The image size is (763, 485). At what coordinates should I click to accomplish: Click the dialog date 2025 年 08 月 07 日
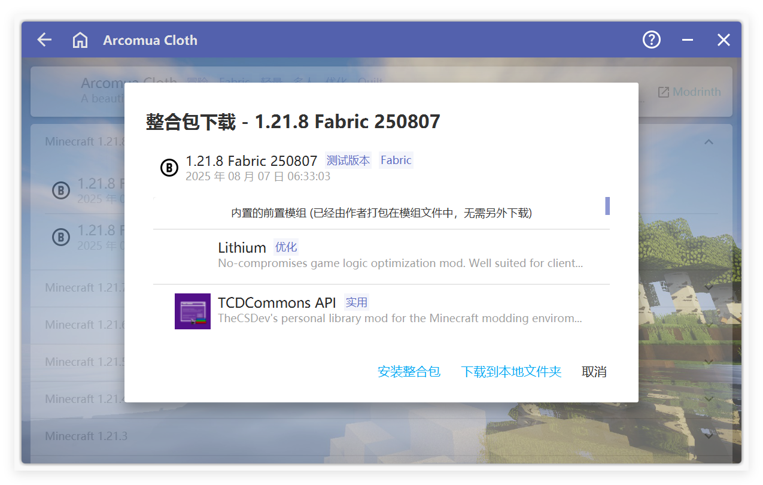(258, 177)
